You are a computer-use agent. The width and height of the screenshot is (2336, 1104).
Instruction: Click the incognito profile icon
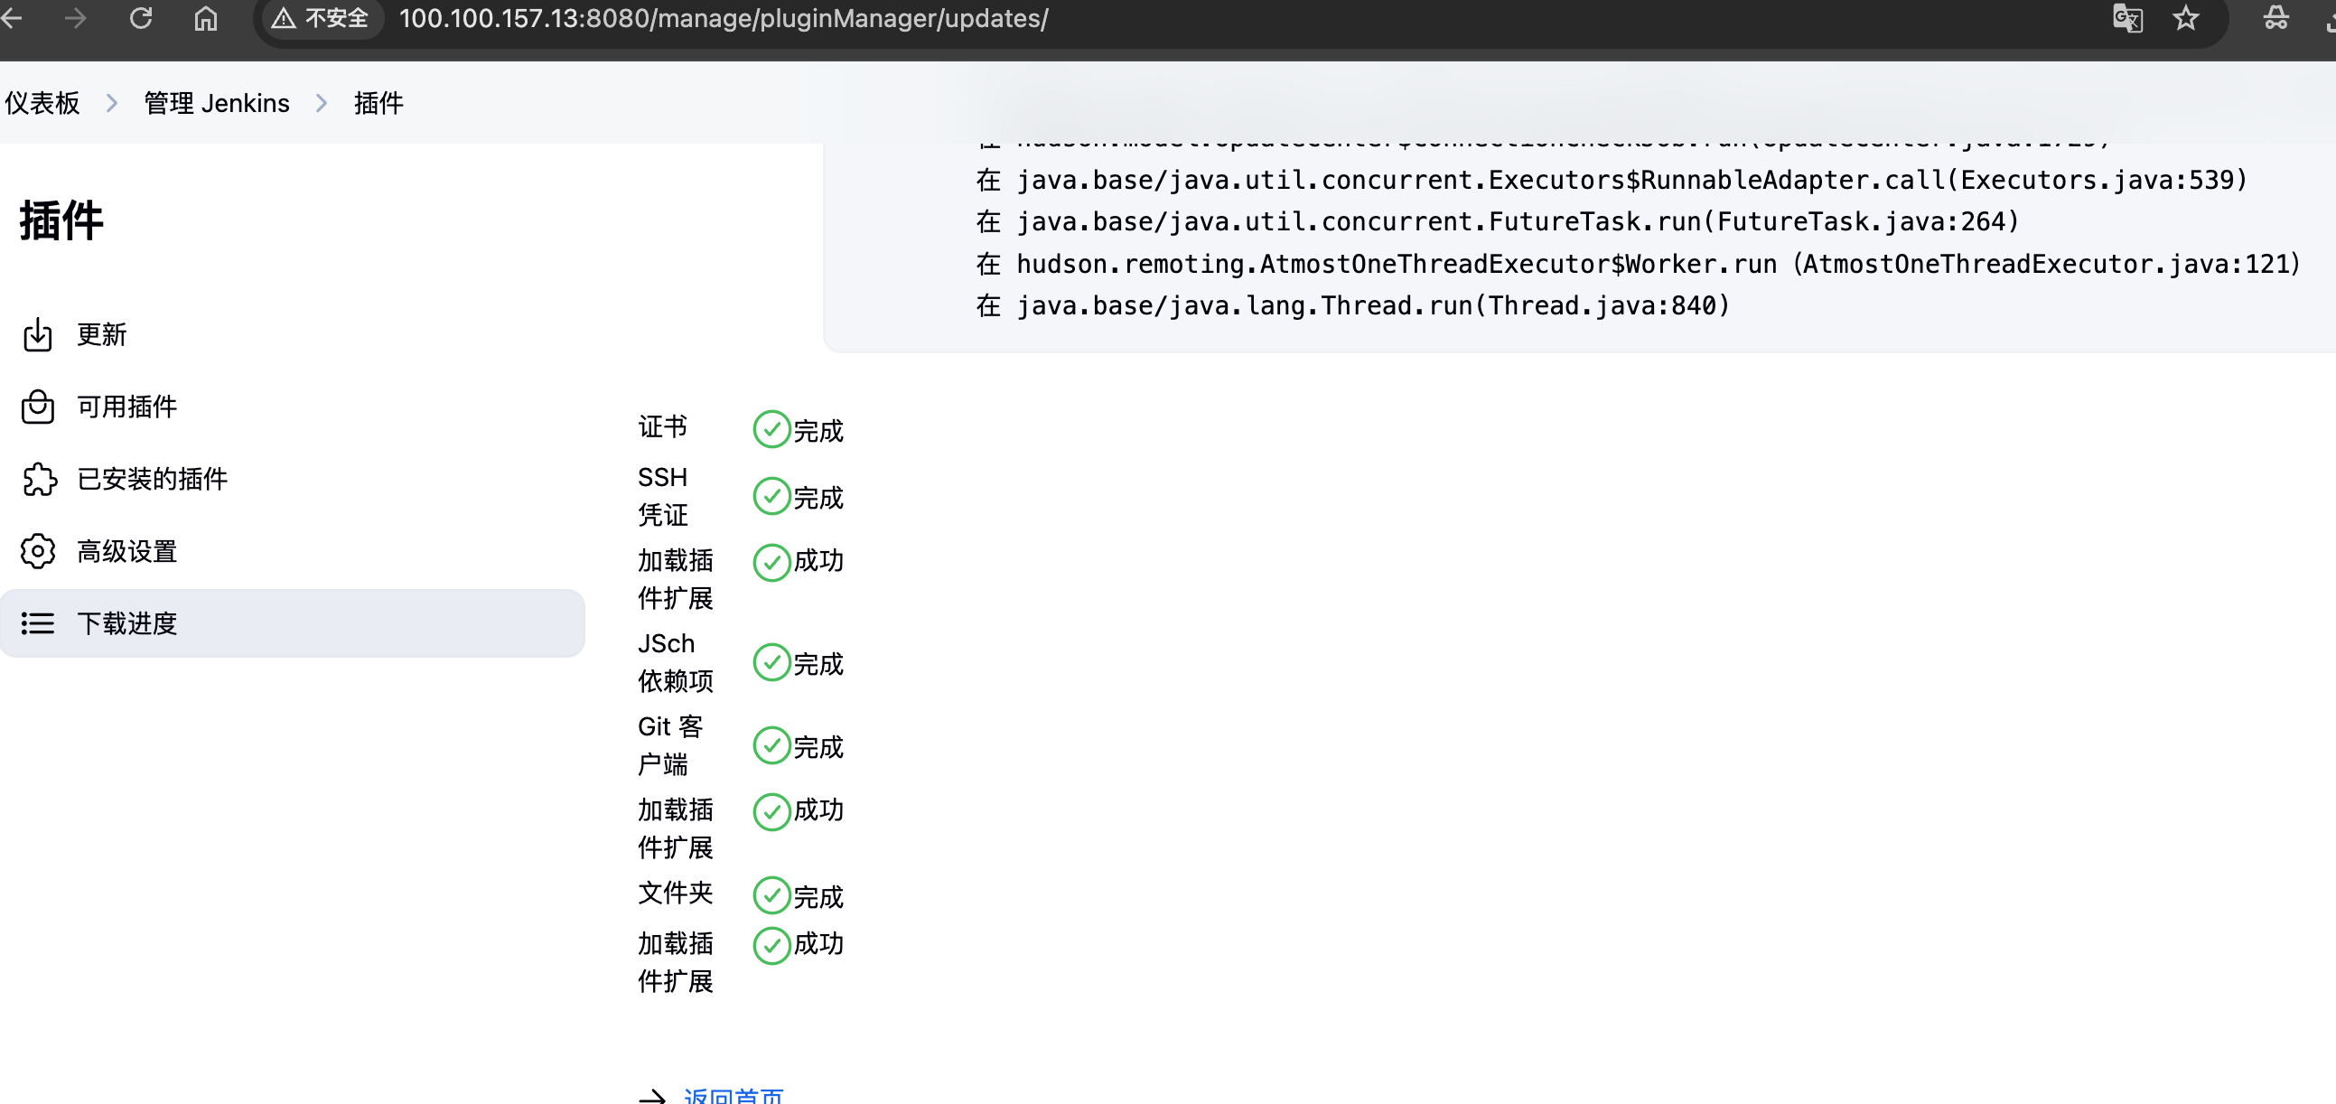click(x=2275, y=18)
